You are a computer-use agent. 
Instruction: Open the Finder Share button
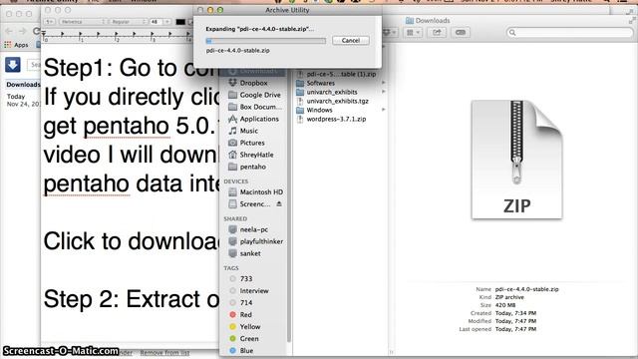click(437, 32)
